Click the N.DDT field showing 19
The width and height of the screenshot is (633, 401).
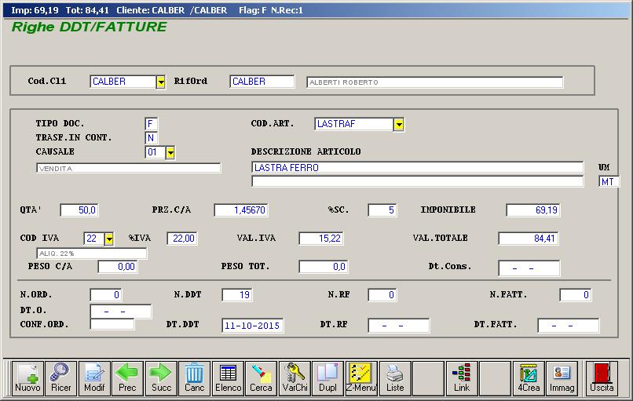[237, 295]
